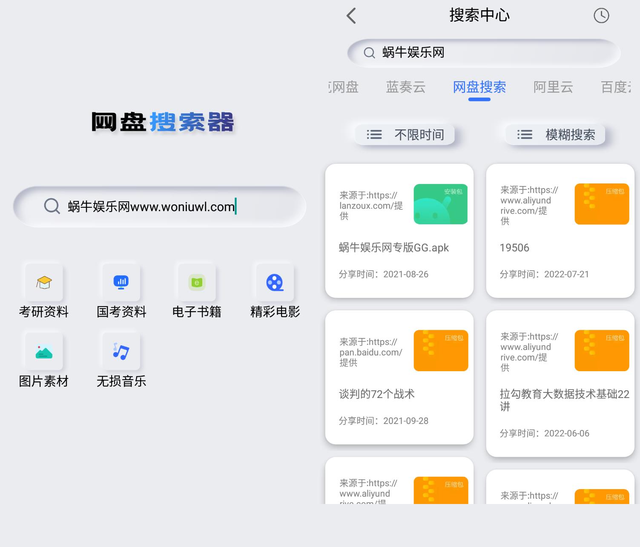
Task: Open the 考研资料 graduation cap icon
Action: [x=44, y=282]
